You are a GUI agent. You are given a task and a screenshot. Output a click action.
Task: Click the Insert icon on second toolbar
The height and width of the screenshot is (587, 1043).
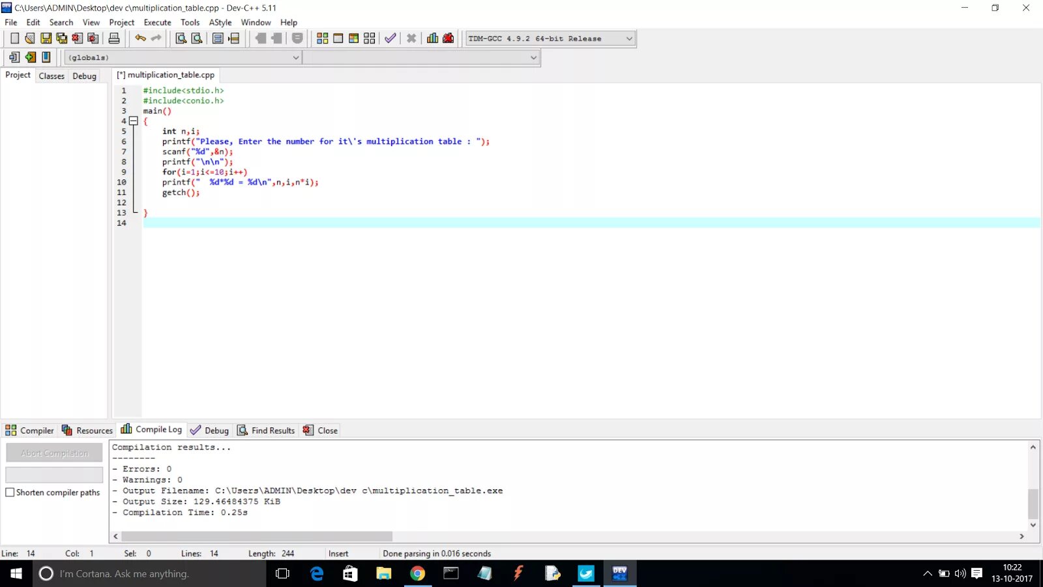tap(14, 57)
